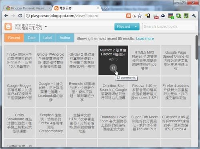Open the Omnibox Site Search card
The width and height of the screenshot is (200, 149).
pos(113,92)
